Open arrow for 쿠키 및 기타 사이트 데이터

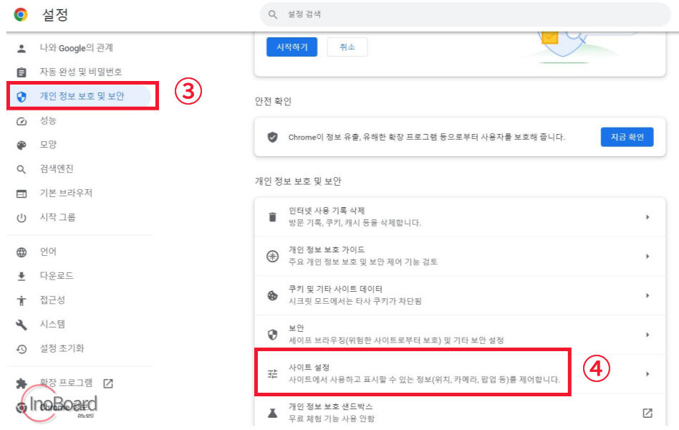coord(647,295)
